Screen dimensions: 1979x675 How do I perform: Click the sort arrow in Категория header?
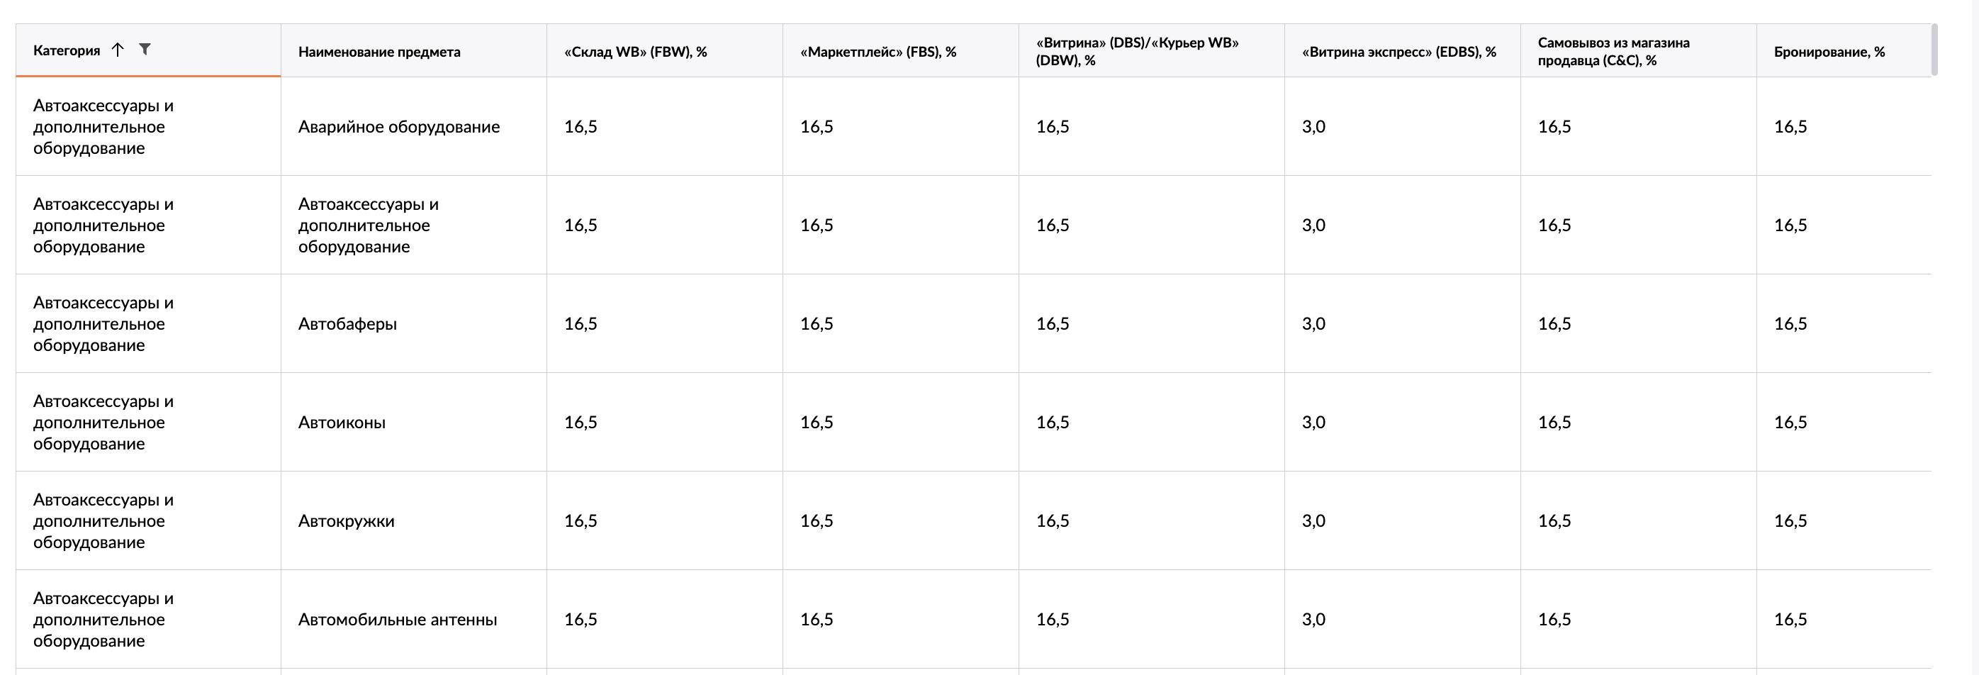pos(118,50)
